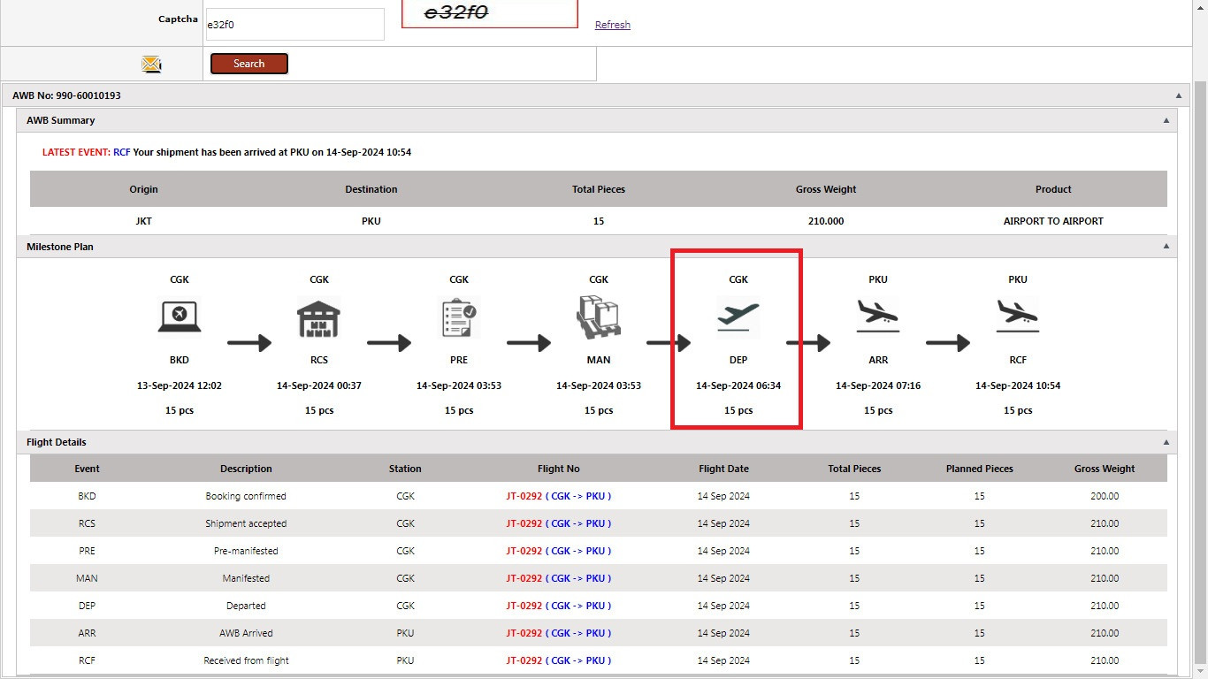The image size is (1208, 679).
Task: Click 'Manifested' description cell
Action: 246,578
